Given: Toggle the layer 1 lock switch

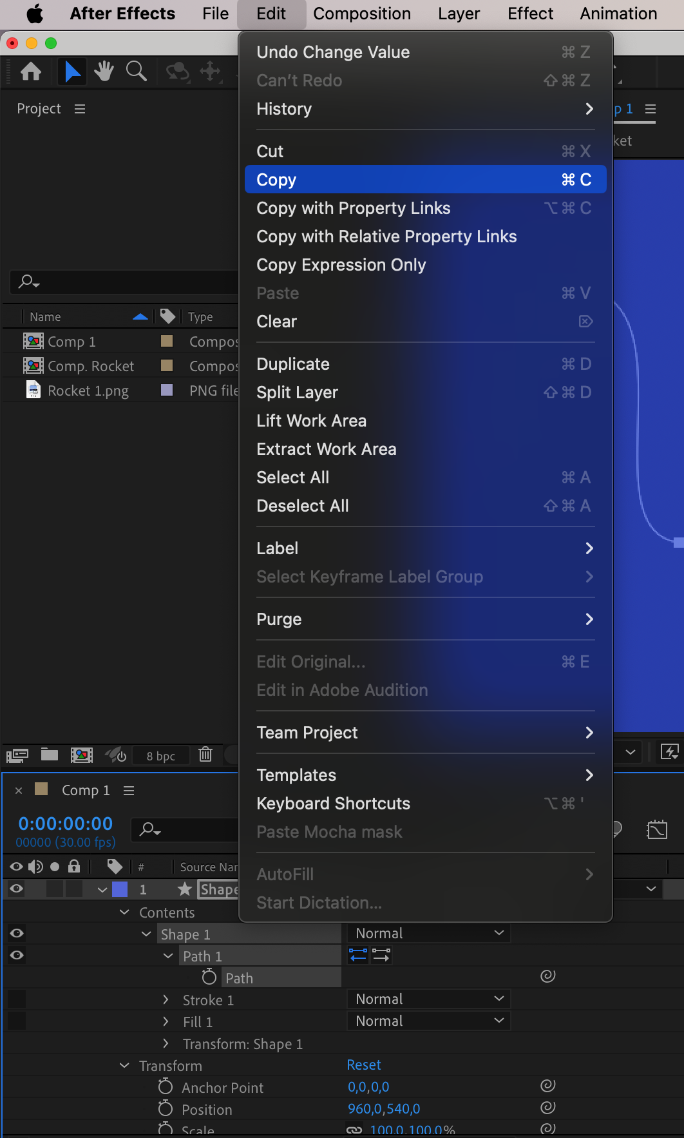Looking at the screenshot, I should tap(74, 889).
